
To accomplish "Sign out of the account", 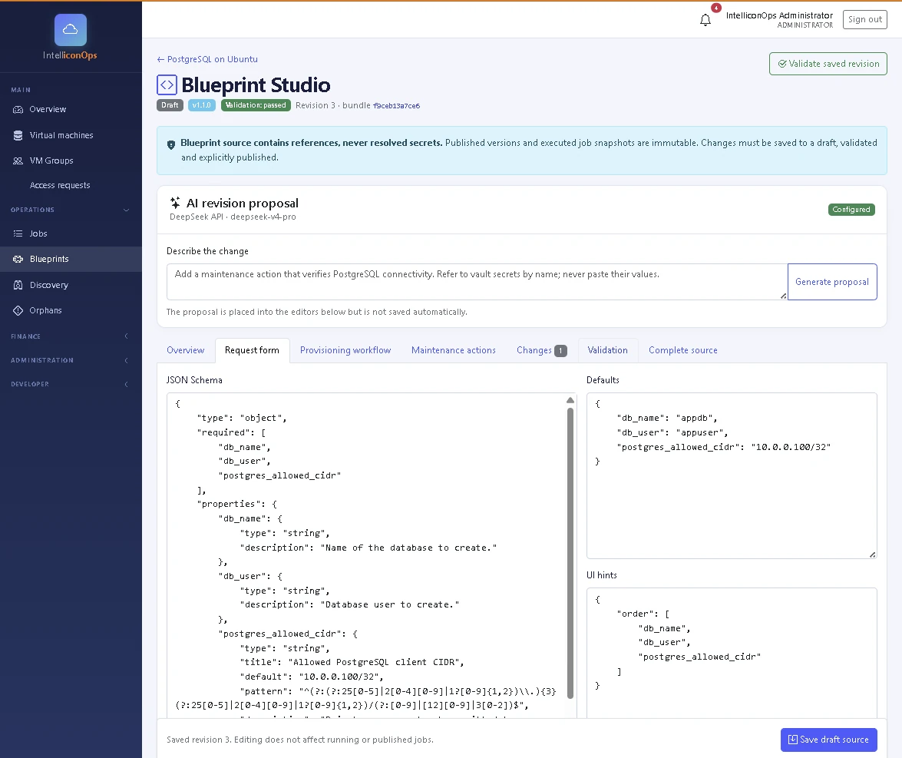I will coord(864,19).
